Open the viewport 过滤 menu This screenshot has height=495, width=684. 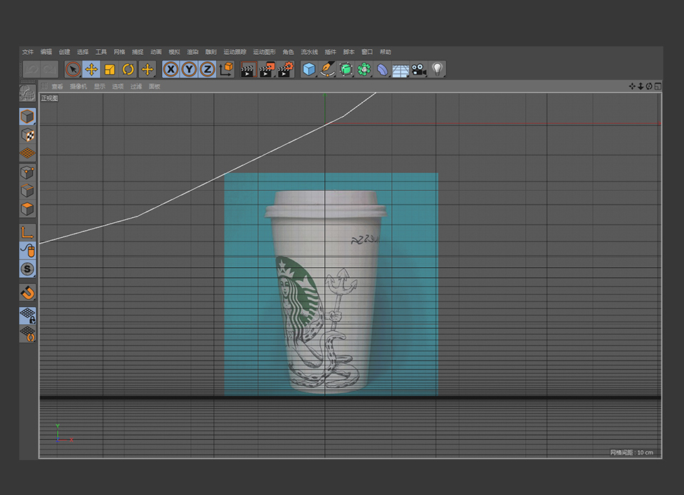pyautogui.click(x=137, y=86)
